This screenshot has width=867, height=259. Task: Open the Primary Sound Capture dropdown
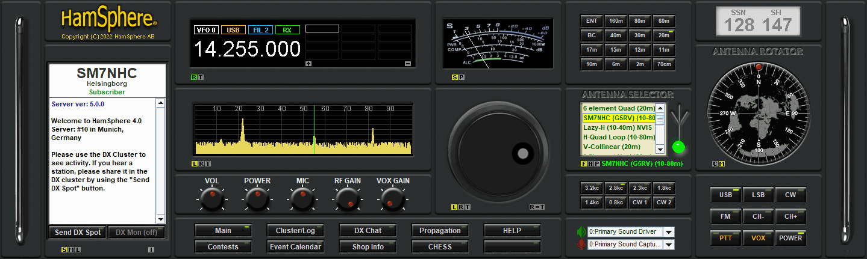[x=669, y=245]
